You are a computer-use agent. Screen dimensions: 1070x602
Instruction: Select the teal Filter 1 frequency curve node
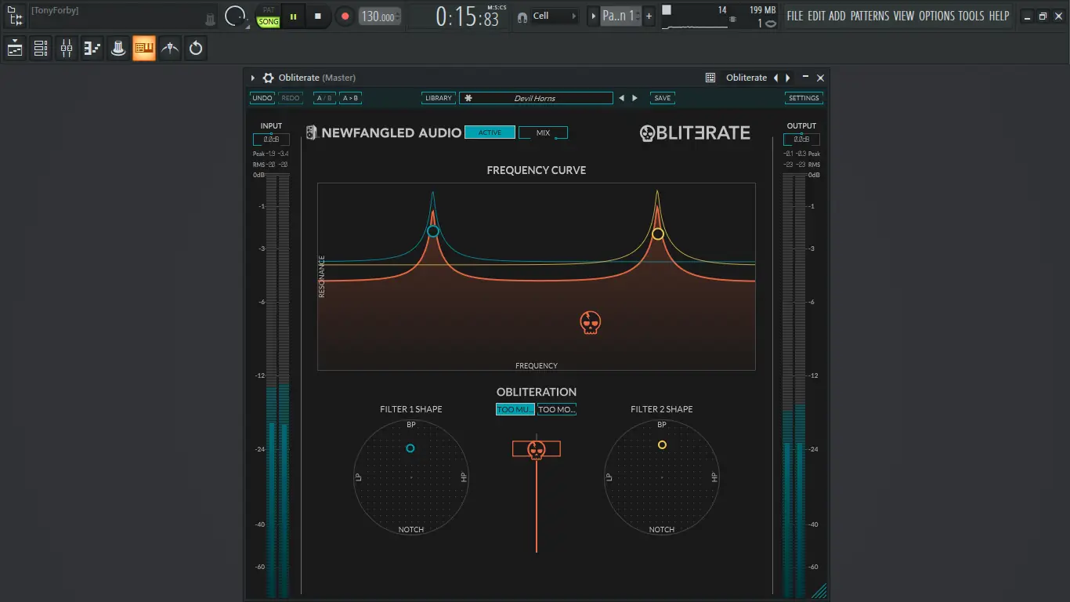(433, 231)
